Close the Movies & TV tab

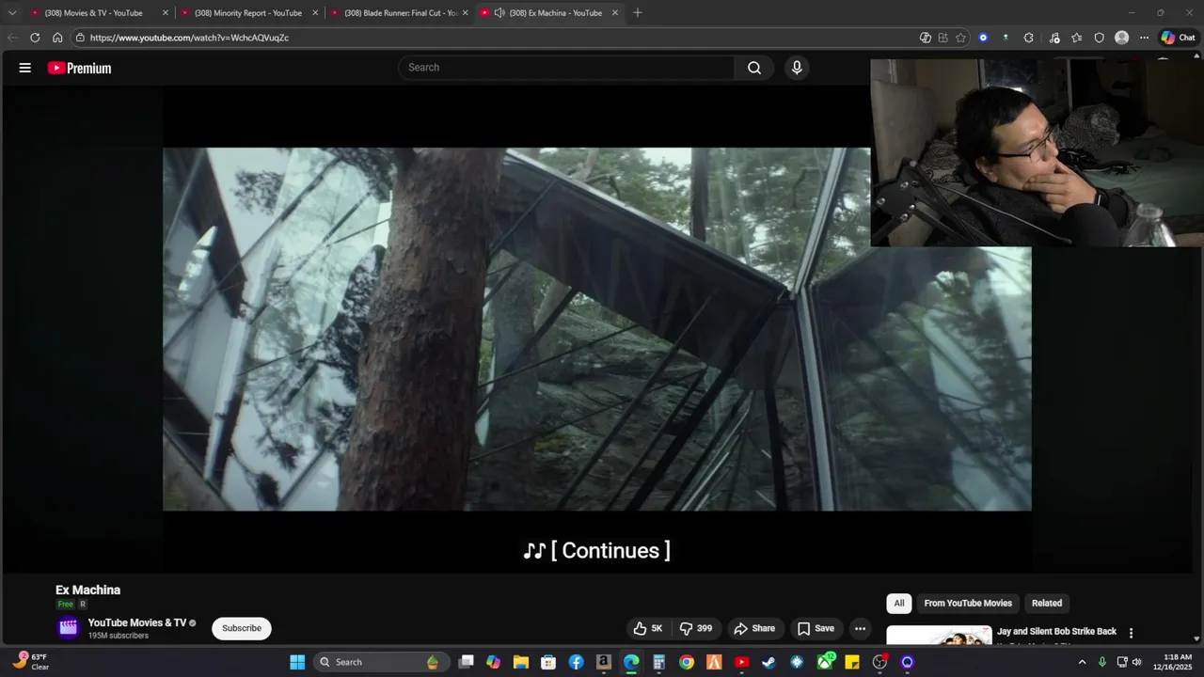click(x=166, y=13)
